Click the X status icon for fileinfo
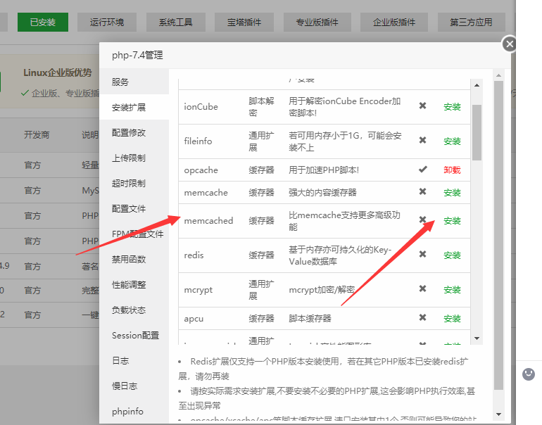Viewport: 542px width, 425px height. pyautogui.click(x=422, y=140)
